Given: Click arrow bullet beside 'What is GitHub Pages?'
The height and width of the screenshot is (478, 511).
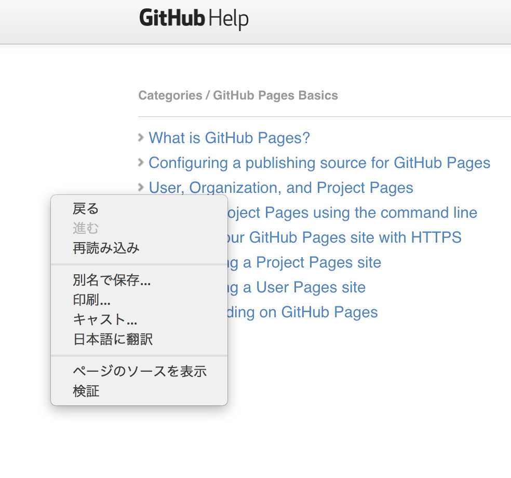Looking at the screenshot, I should 141,137.
